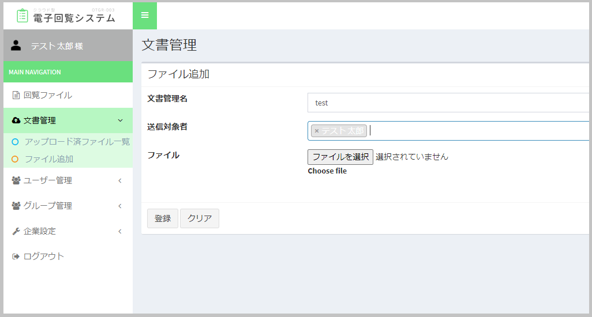Click the user avatar icon
The image size is (592, 317).
[16, 46]
